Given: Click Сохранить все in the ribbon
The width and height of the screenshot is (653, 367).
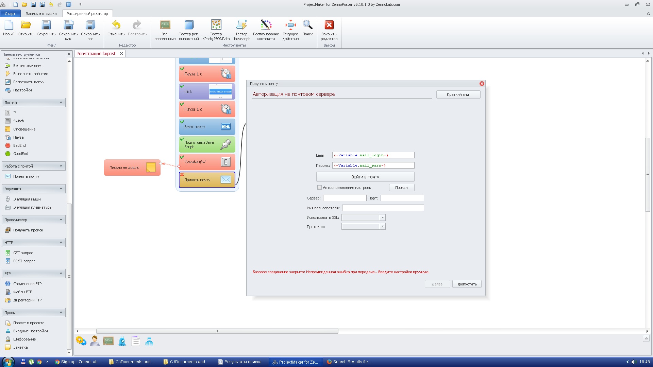Looking at the screenshot, I should tap(90, 30).
